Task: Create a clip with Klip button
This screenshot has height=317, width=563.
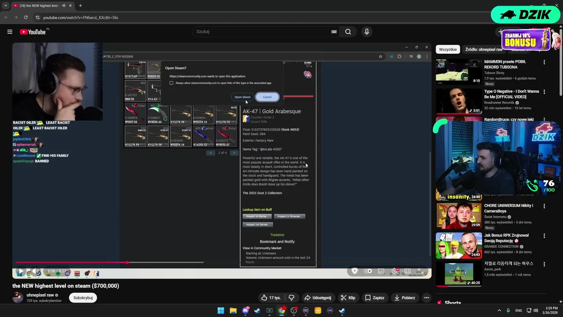Action: tap(348, 298)
